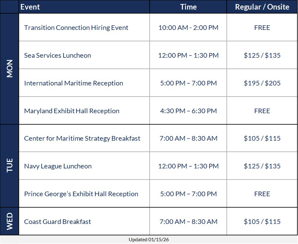Select Center for Maritime Strategy Breakfast
Viewport: 298px width, 244px height.
(x=82, y=139)
